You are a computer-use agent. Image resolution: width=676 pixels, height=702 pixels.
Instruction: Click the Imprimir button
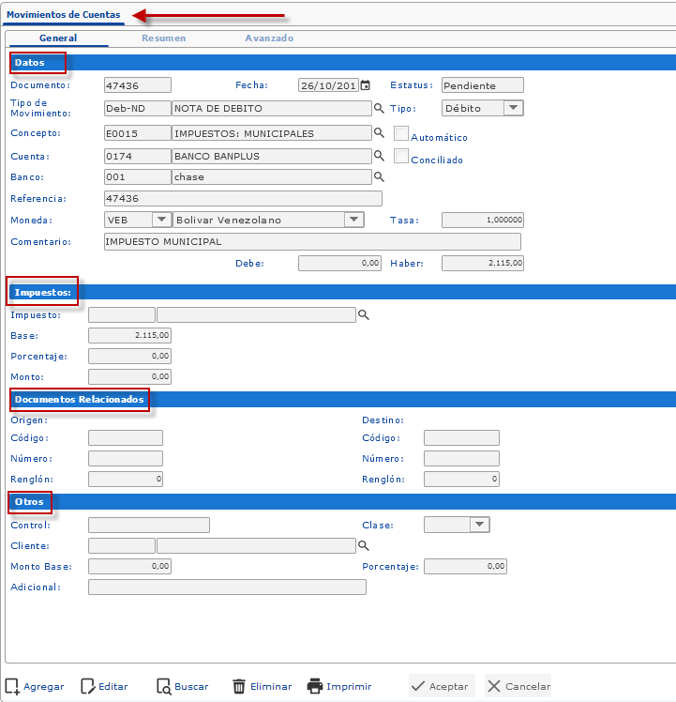(x=339, y=686)
